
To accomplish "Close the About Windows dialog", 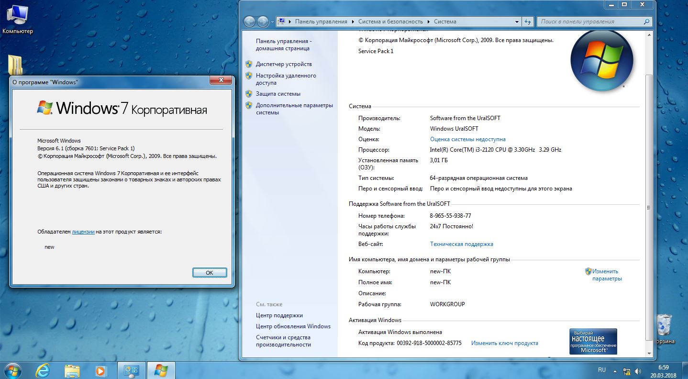I will point(221,80).
